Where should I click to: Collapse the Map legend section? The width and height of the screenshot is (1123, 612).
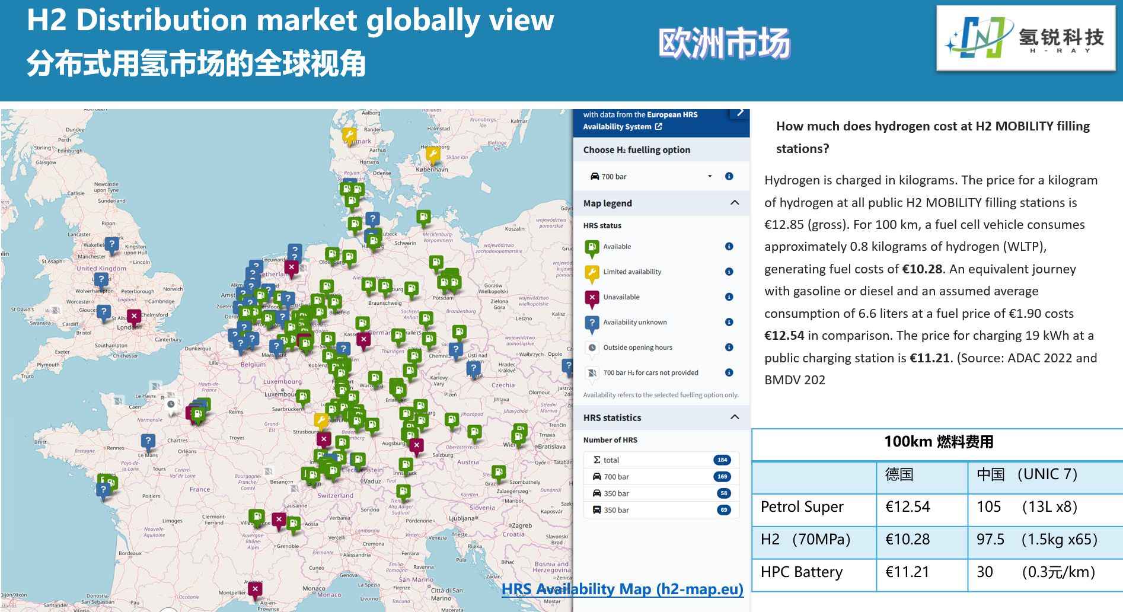735,203
